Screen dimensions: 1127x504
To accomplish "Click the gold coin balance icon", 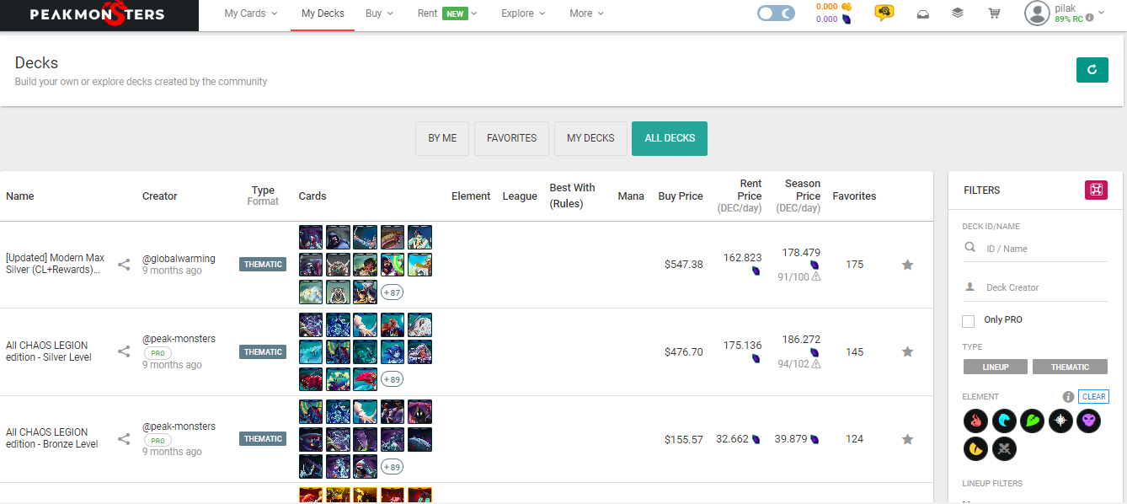I will pos(847,7).
